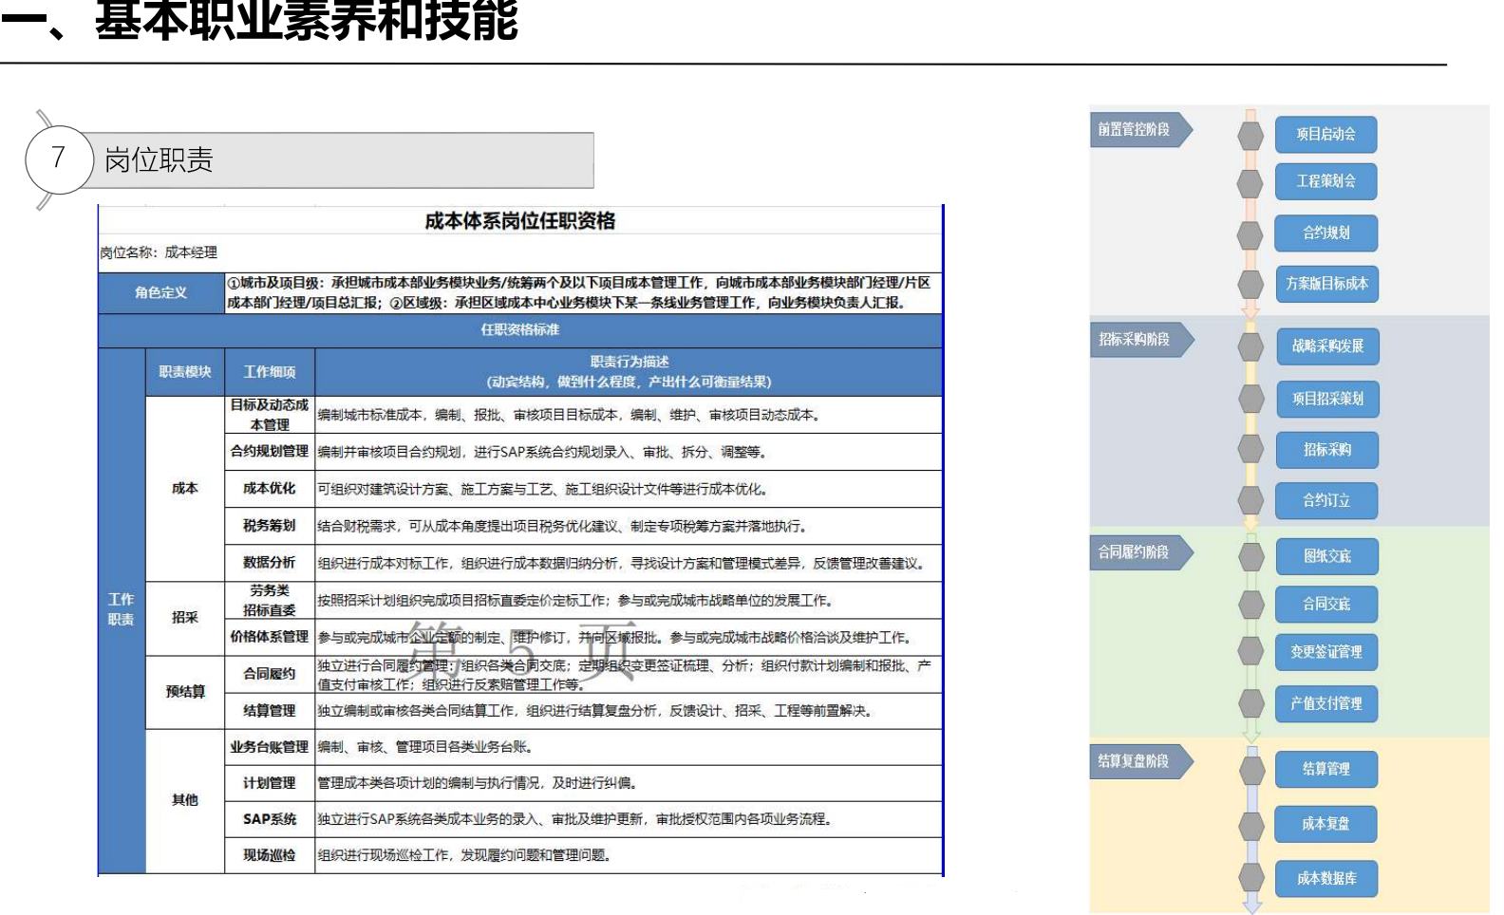
Task: Click the circled number 7 badge
Action: 59,159
